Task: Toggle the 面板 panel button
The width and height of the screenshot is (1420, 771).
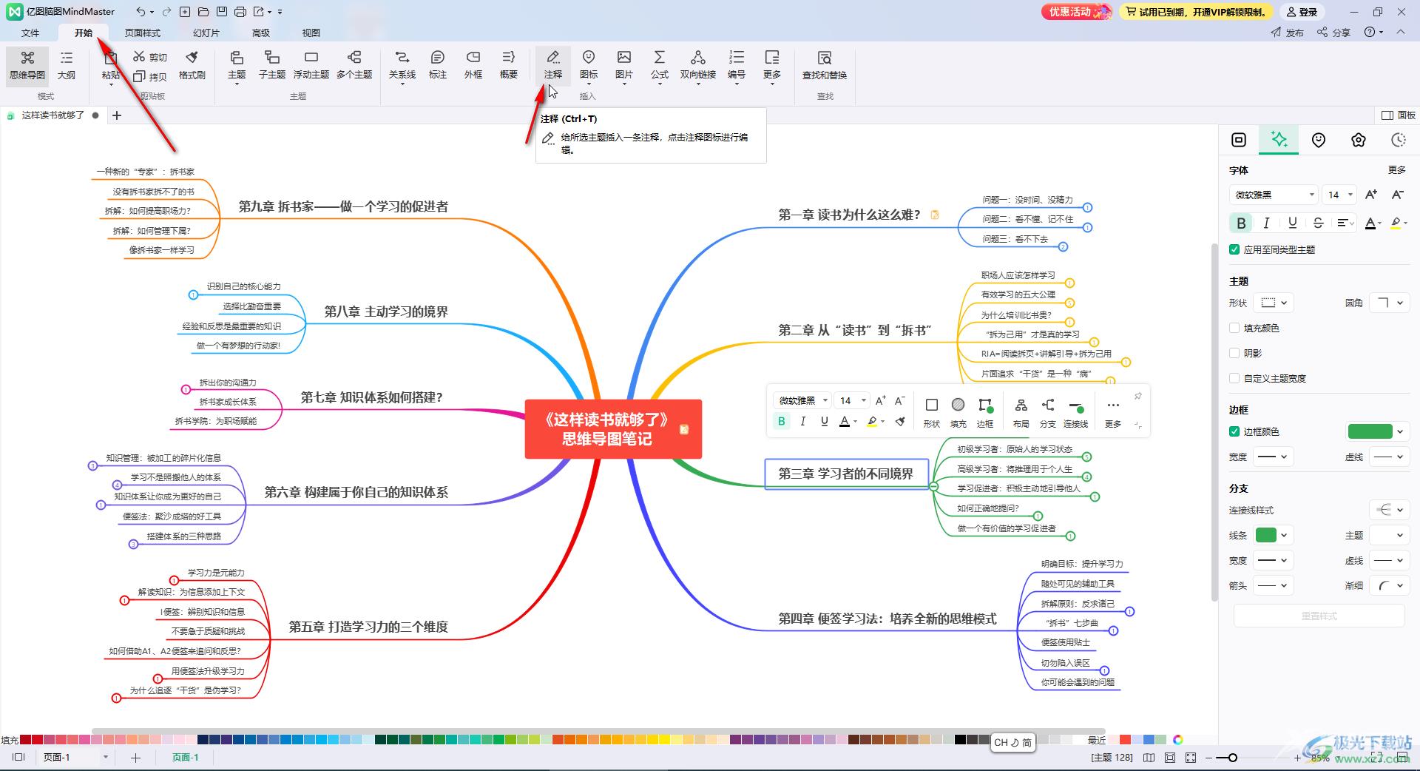Action: click(x=1399, y=115)
